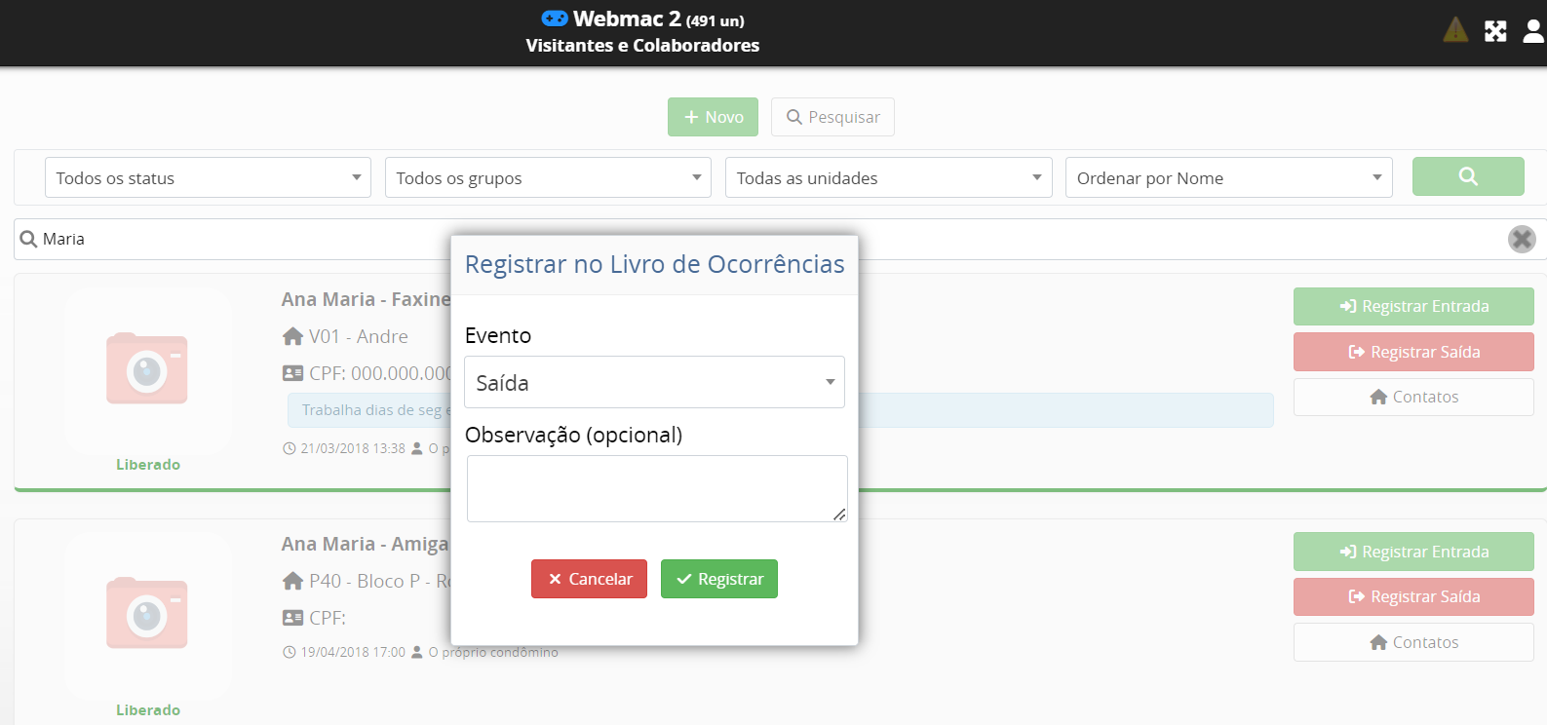1547x725 pixels.
Task: Click the green magnifier search button
Action: pyautogui.click(x=1467, y=176)
